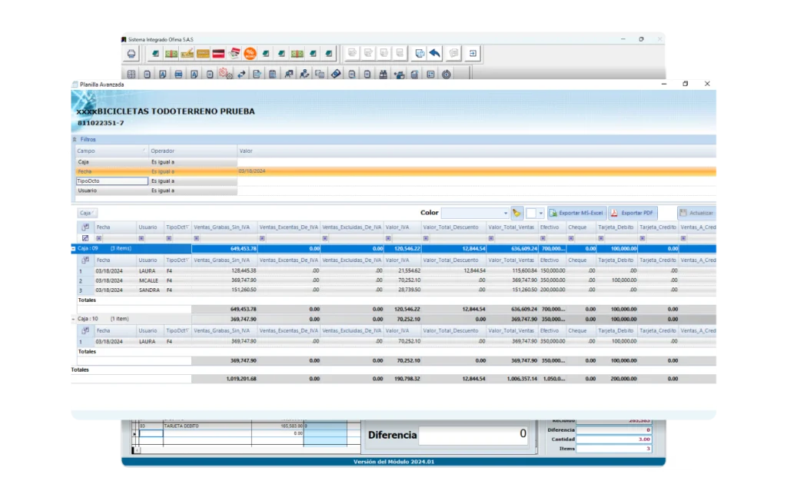Click the Items field in background window
This screenshot has width=787, height=504.
pyautogui.click(x=614, y=449)
